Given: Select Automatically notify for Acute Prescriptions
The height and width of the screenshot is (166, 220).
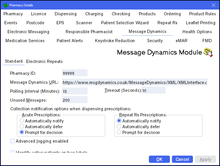Looking at the screenshot, I should tap(22, 121).
